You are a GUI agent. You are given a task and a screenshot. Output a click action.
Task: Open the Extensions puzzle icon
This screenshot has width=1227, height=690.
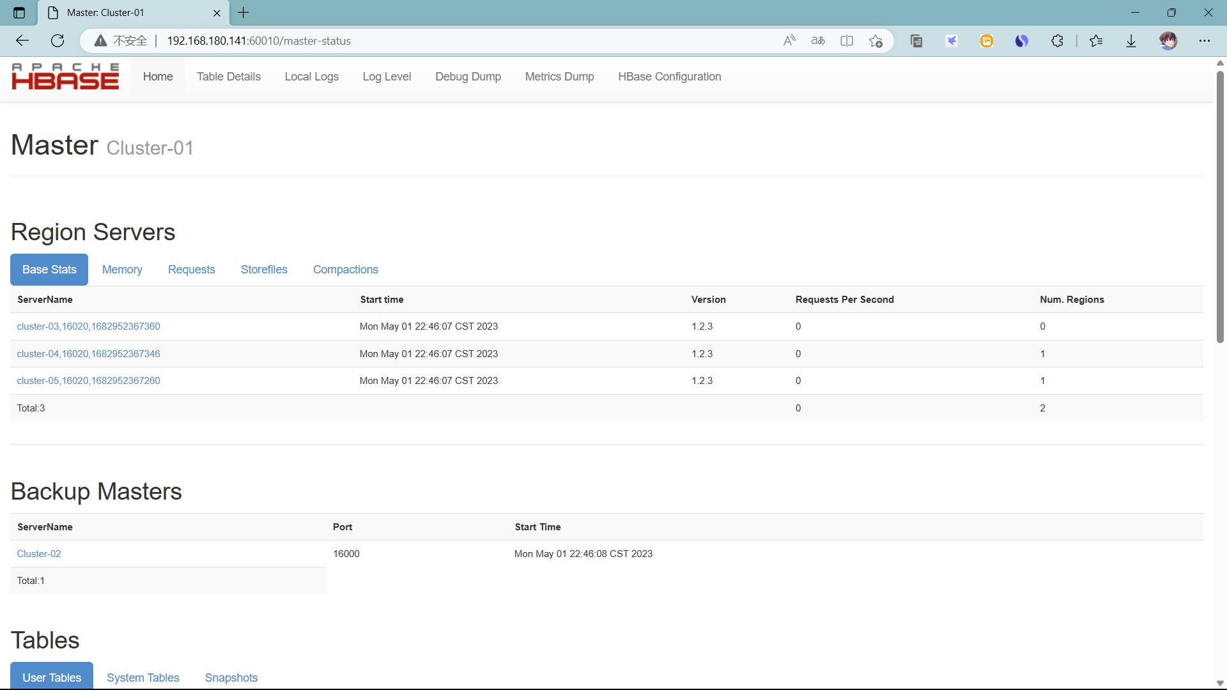[x=1057, y=41]
